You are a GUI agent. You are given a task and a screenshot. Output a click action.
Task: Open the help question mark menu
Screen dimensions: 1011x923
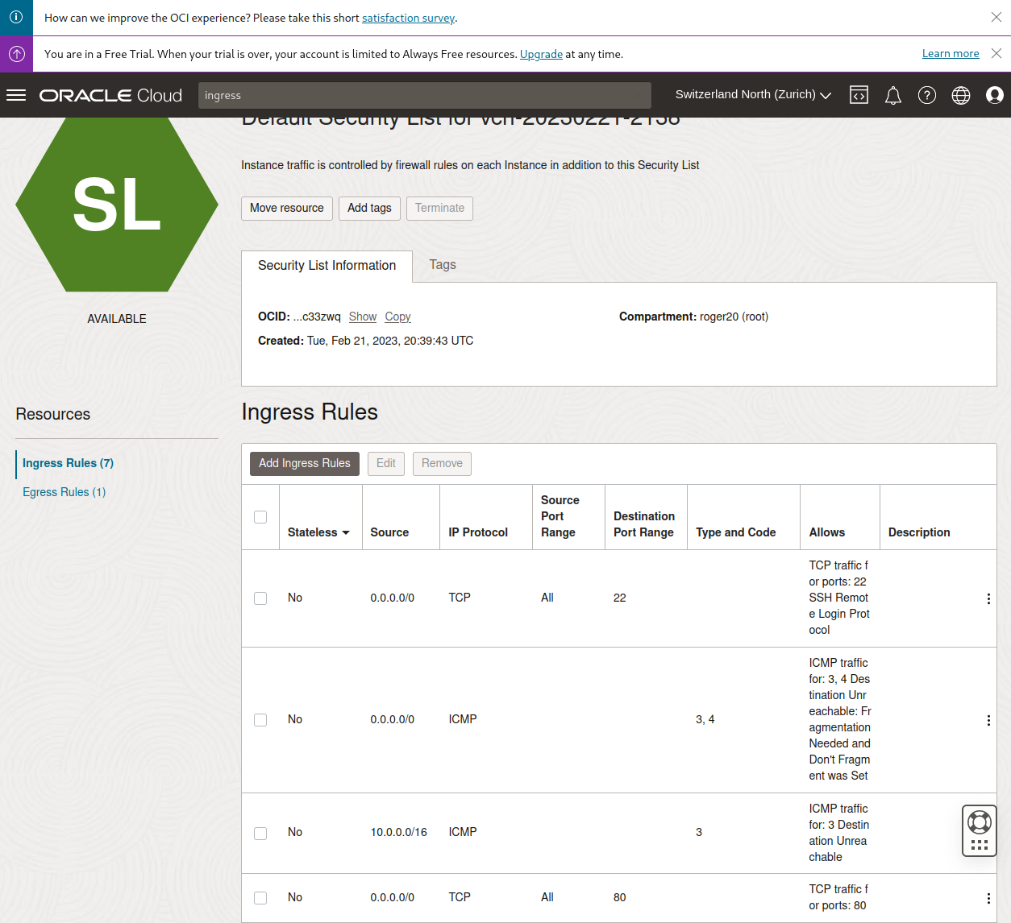pos(927,95)
